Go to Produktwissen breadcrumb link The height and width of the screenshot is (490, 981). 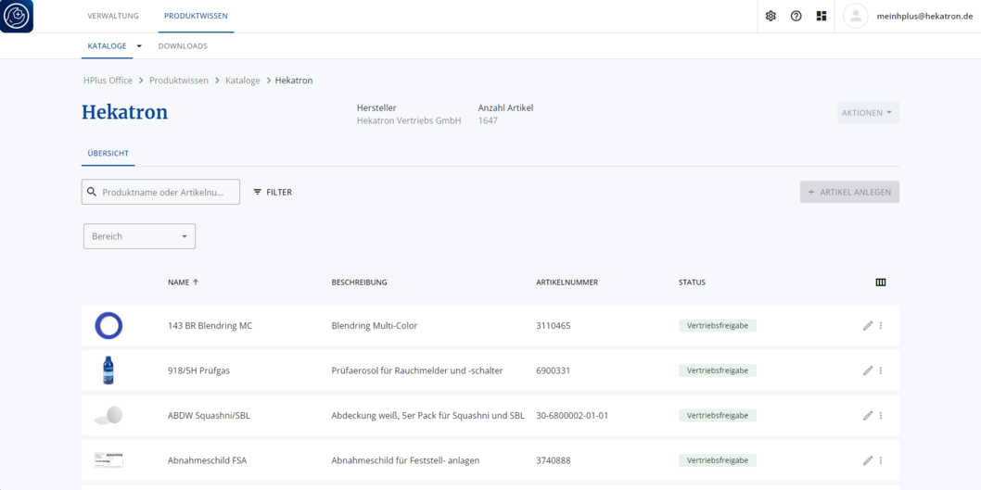click(179, 81)
